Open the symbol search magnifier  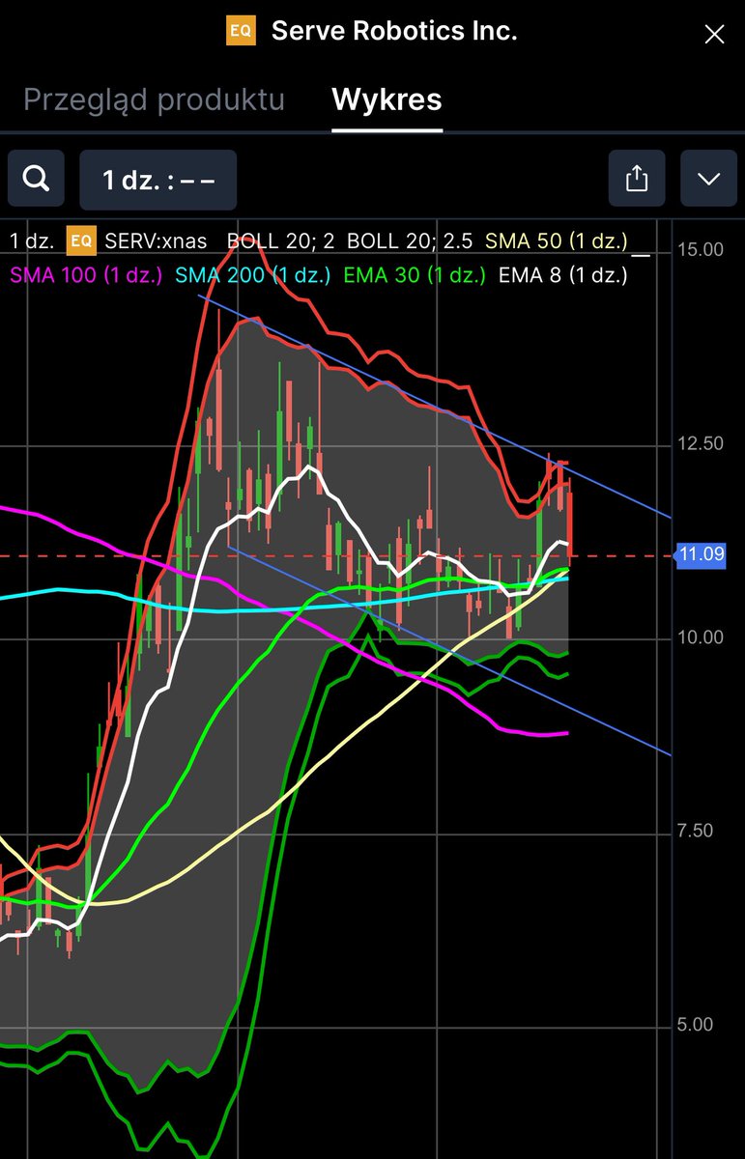pyautogui.click(x=36, y=180)
